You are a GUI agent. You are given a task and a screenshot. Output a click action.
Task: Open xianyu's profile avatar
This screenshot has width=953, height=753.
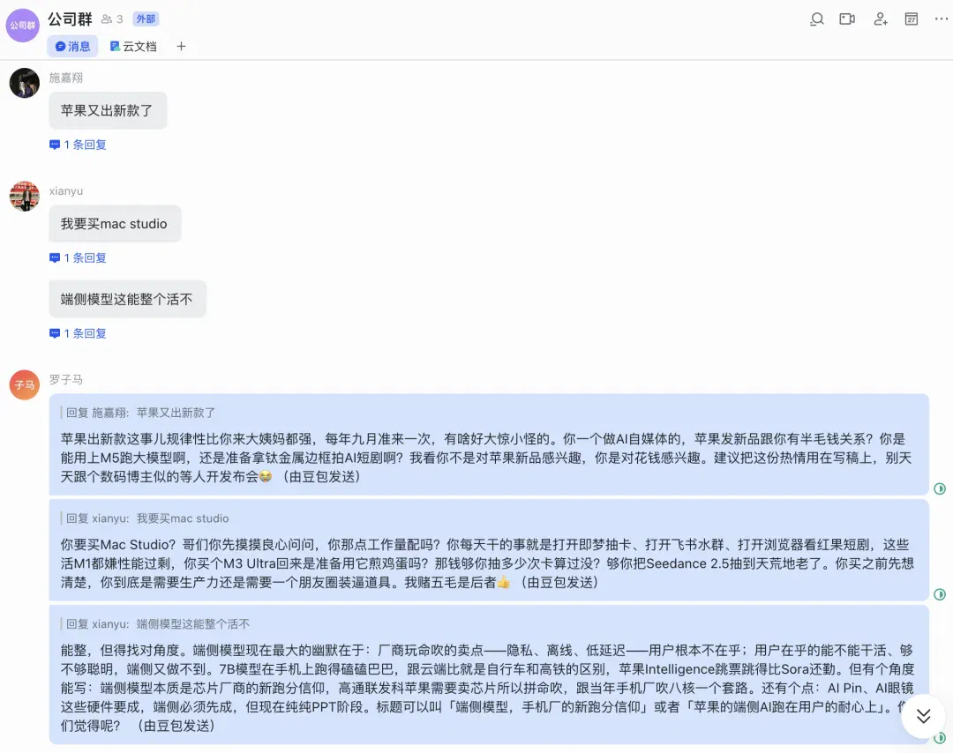pos(25,196)
